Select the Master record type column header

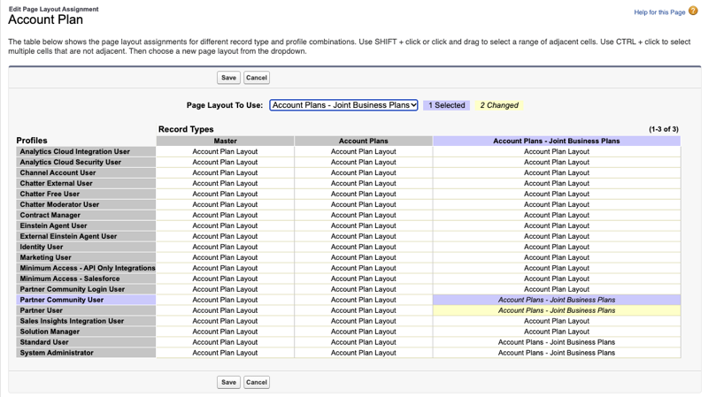[x=226, y=141]
